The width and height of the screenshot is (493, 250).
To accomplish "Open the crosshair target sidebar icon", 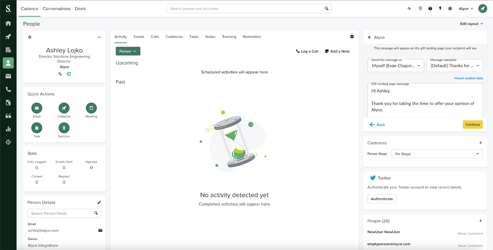I will coord(8,142).
